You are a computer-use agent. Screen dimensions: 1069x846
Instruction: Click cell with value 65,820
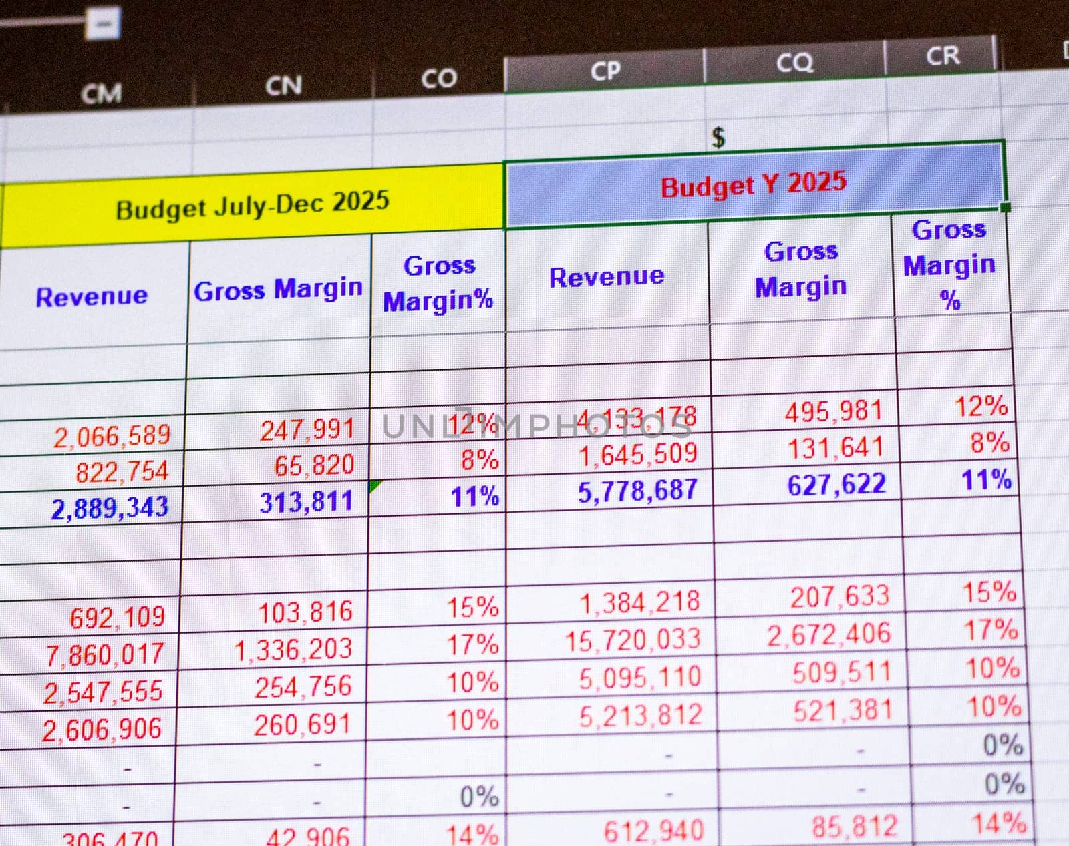pyautogui.click(x=277, y=466)
